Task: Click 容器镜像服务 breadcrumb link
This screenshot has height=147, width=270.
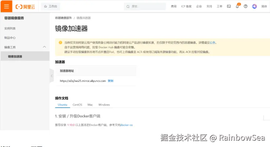Action: click(63, 18)
